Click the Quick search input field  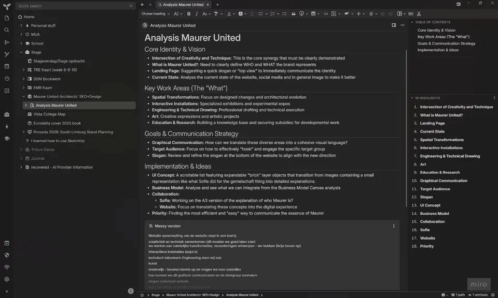tap(76, 6)
